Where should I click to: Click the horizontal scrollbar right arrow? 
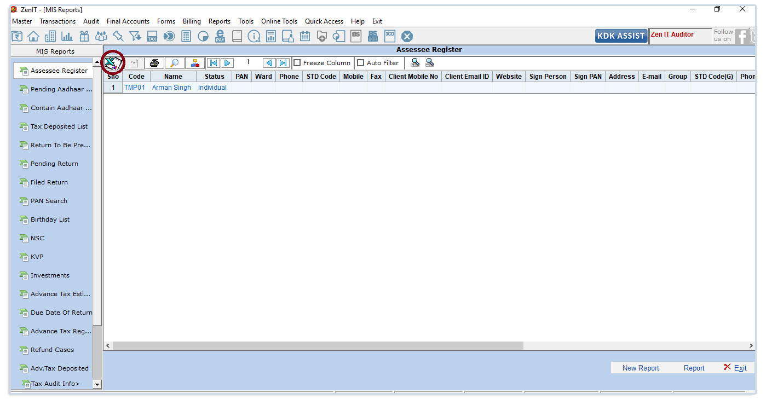(751, 346)
